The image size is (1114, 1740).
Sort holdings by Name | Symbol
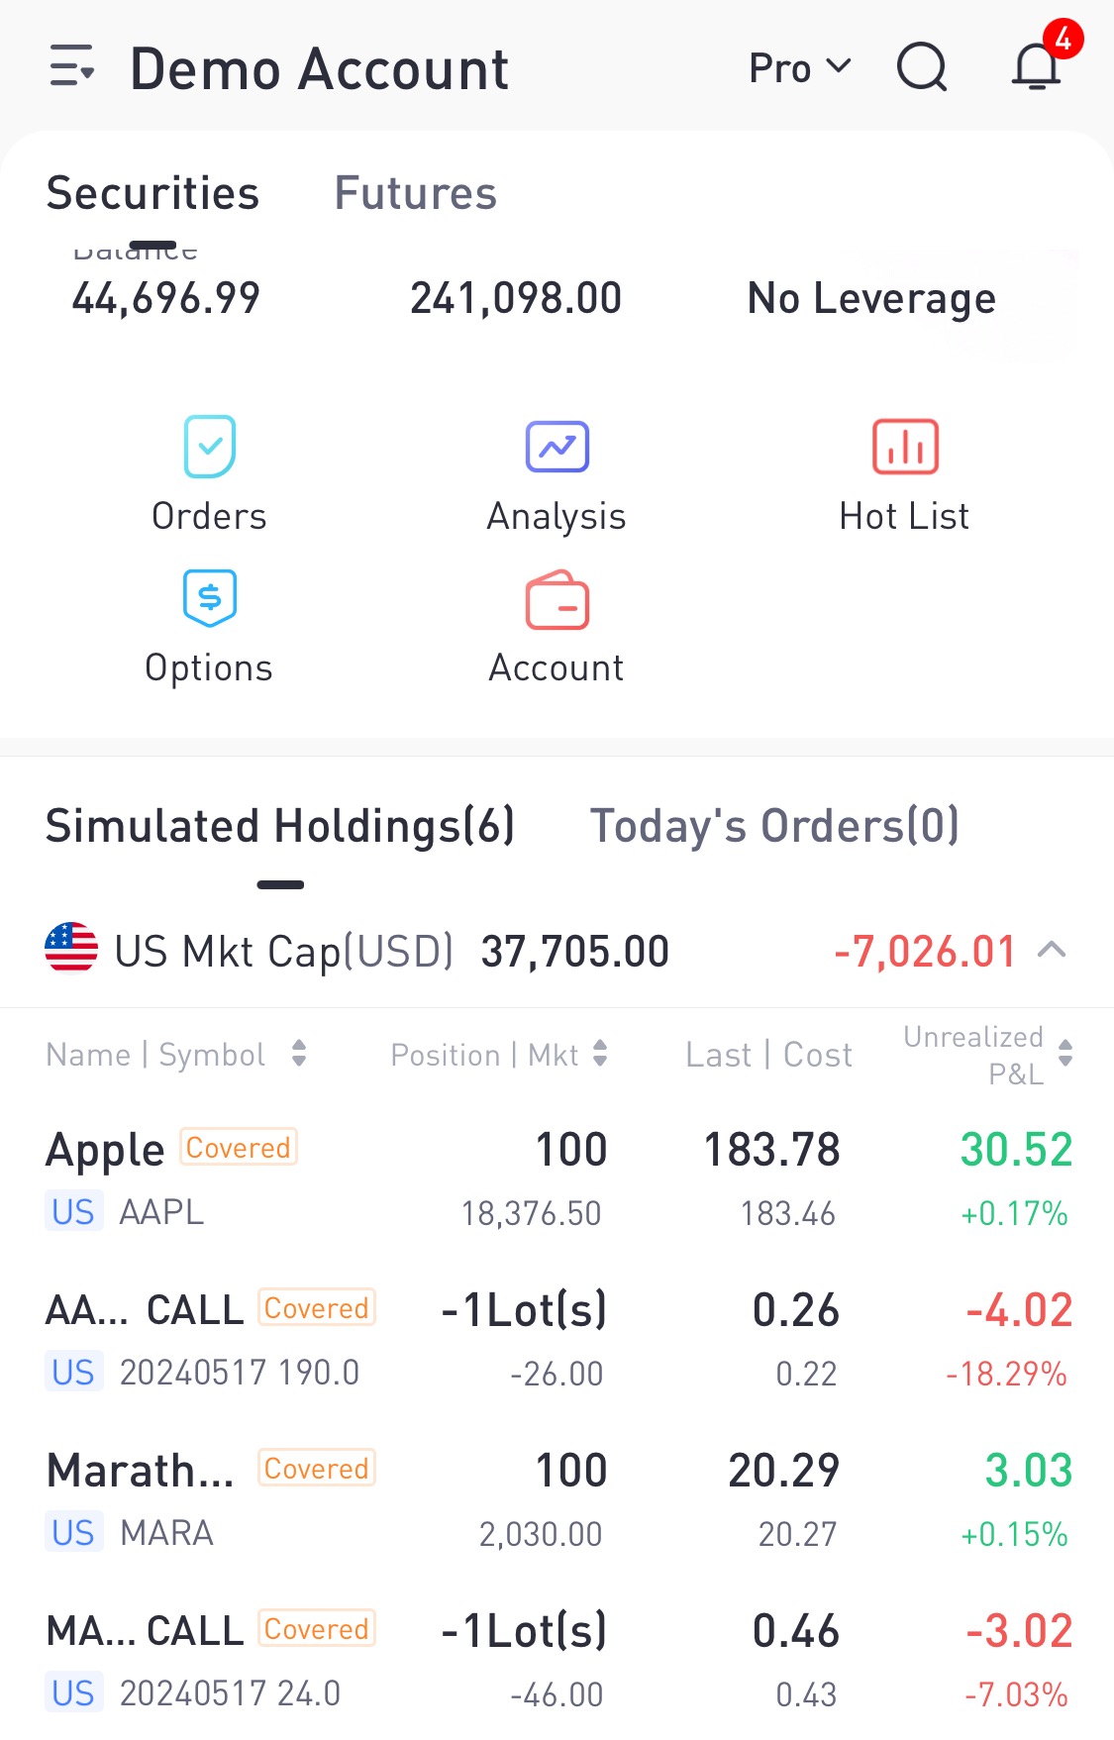[176, 1055]
